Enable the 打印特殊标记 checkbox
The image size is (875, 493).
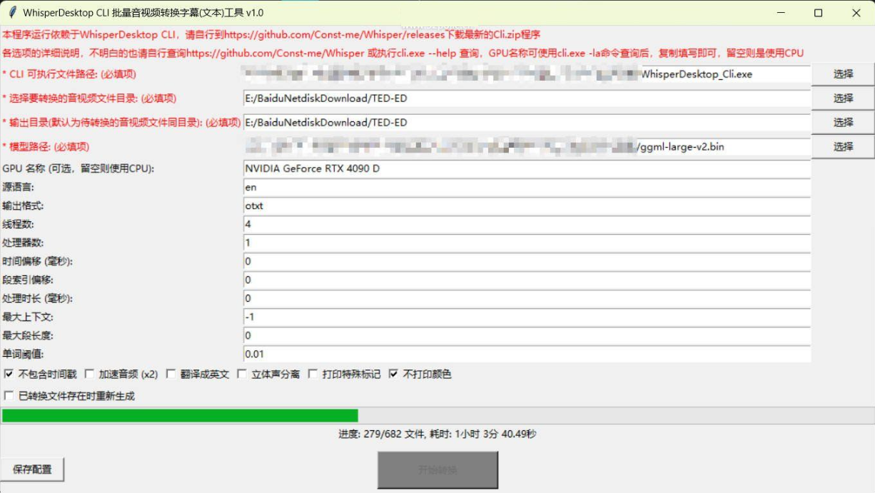click(313, 374)
